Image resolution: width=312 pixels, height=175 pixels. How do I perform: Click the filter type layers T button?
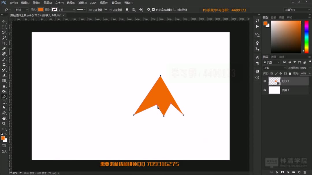click(x=295, y=62)
